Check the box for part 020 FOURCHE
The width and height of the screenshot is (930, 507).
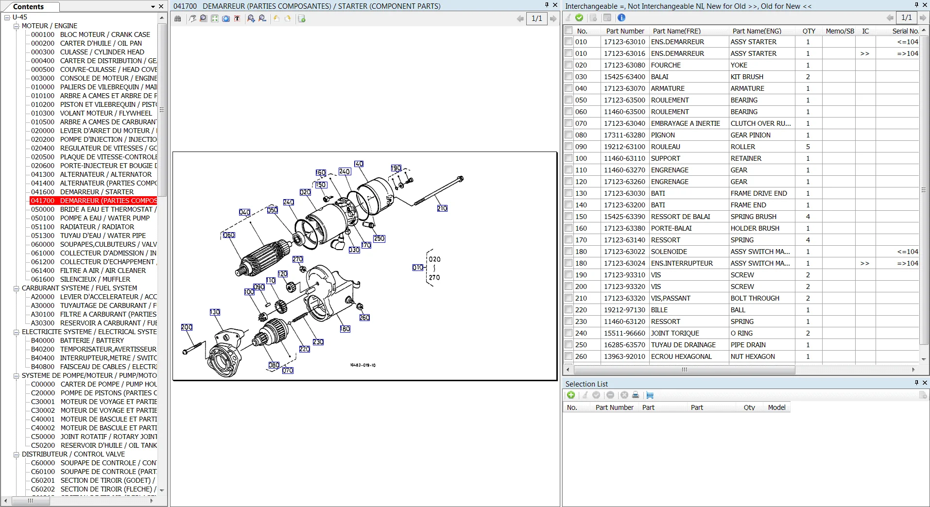point(568,65)
